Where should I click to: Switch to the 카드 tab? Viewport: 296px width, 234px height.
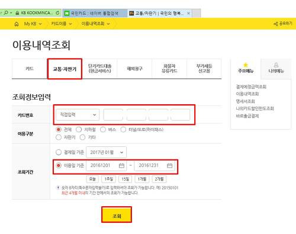pos(30,69)
